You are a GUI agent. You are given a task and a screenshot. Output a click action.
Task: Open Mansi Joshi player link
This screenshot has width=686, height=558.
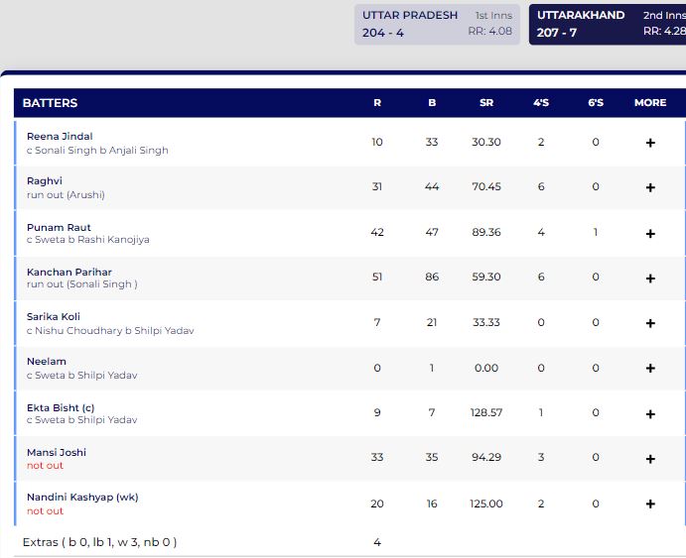[57, 452]
